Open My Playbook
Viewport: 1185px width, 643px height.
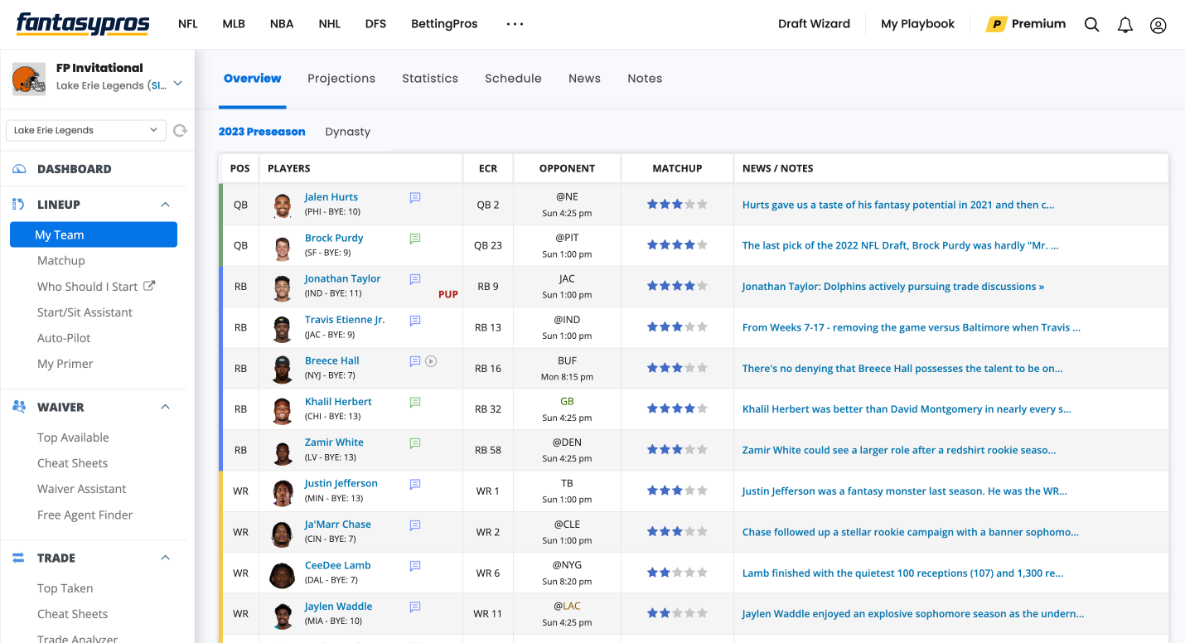(917, 24)
